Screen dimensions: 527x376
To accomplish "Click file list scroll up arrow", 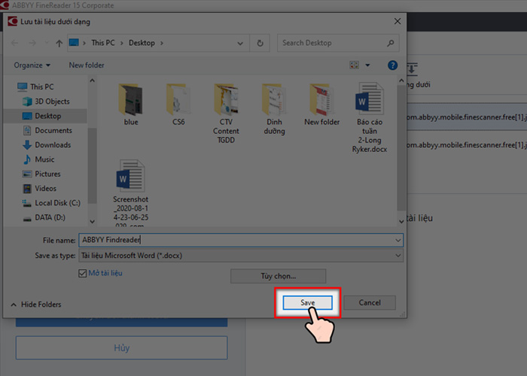I will [401, 81].
